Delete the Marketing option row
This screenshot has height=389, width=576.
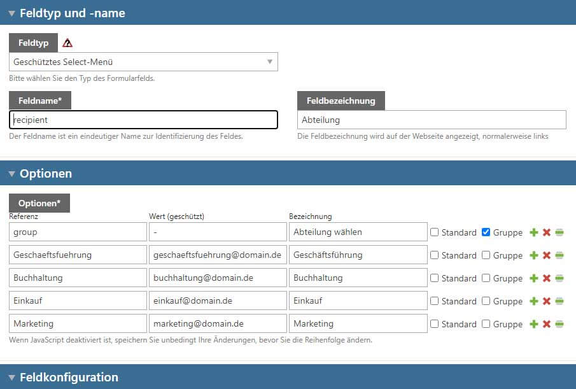pos(547,323)
